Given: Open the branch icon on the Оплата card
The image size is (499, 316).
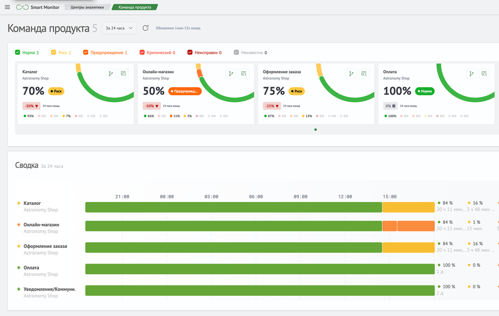Looking at the screenshot, I should pos(472,74).
